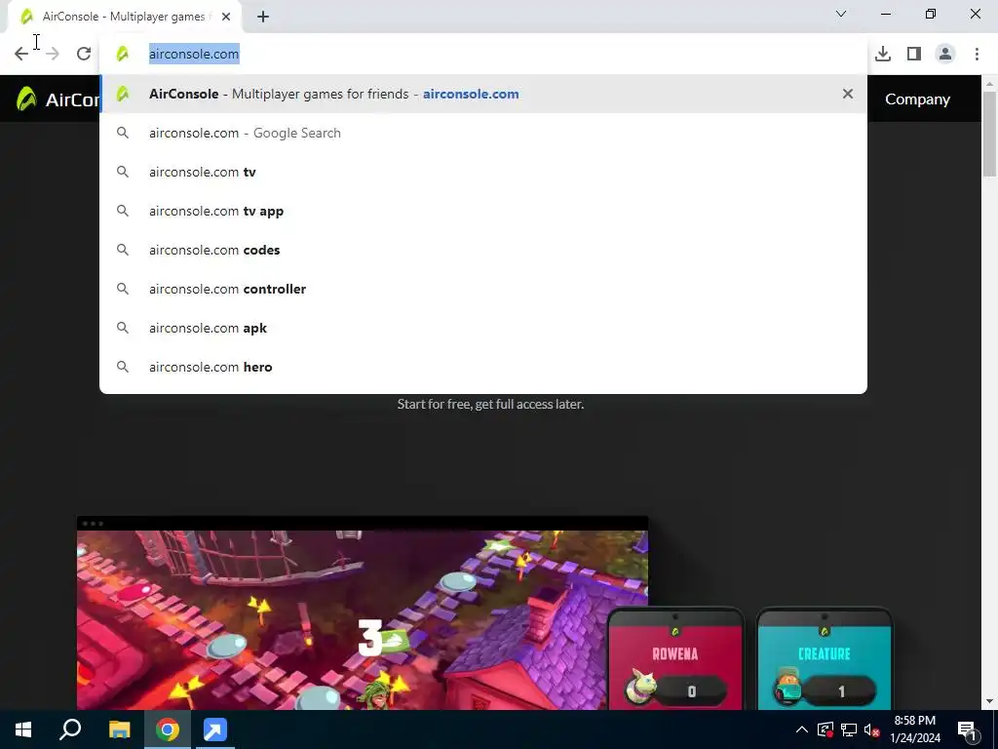This screenshot has height=749, width=998.
Task: Open the Windows Start menu
Action: pos(23,729)
